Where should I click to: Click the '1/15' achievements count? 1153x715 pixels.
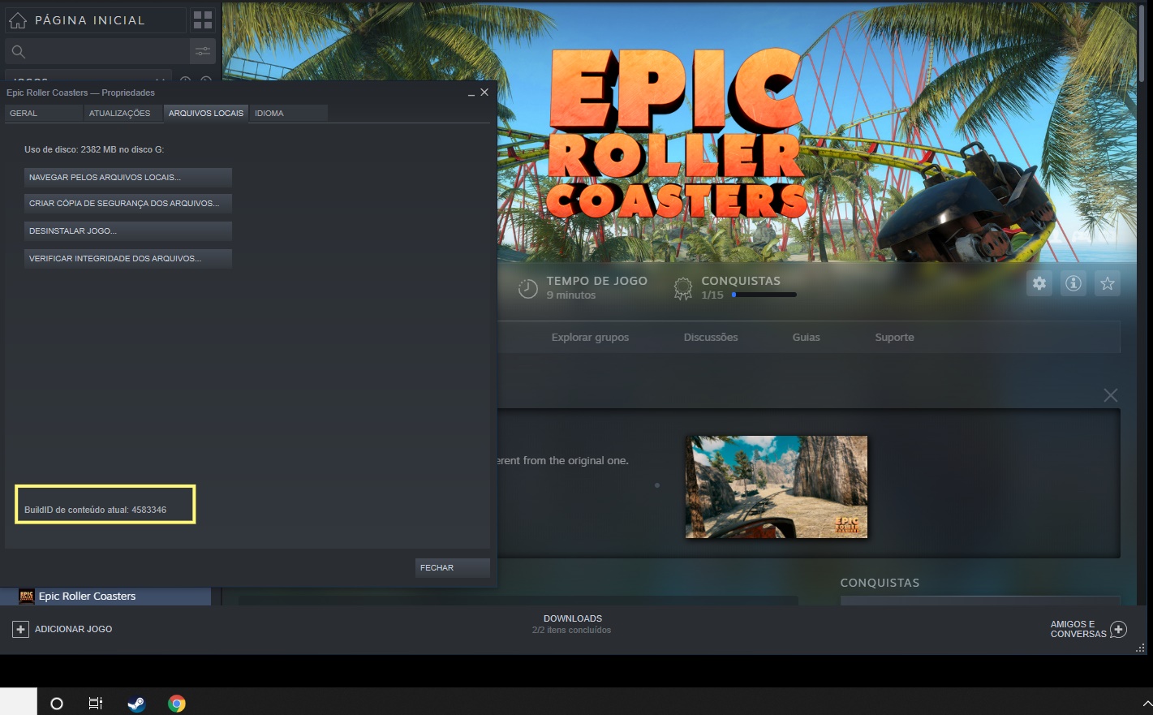[712, 295]
